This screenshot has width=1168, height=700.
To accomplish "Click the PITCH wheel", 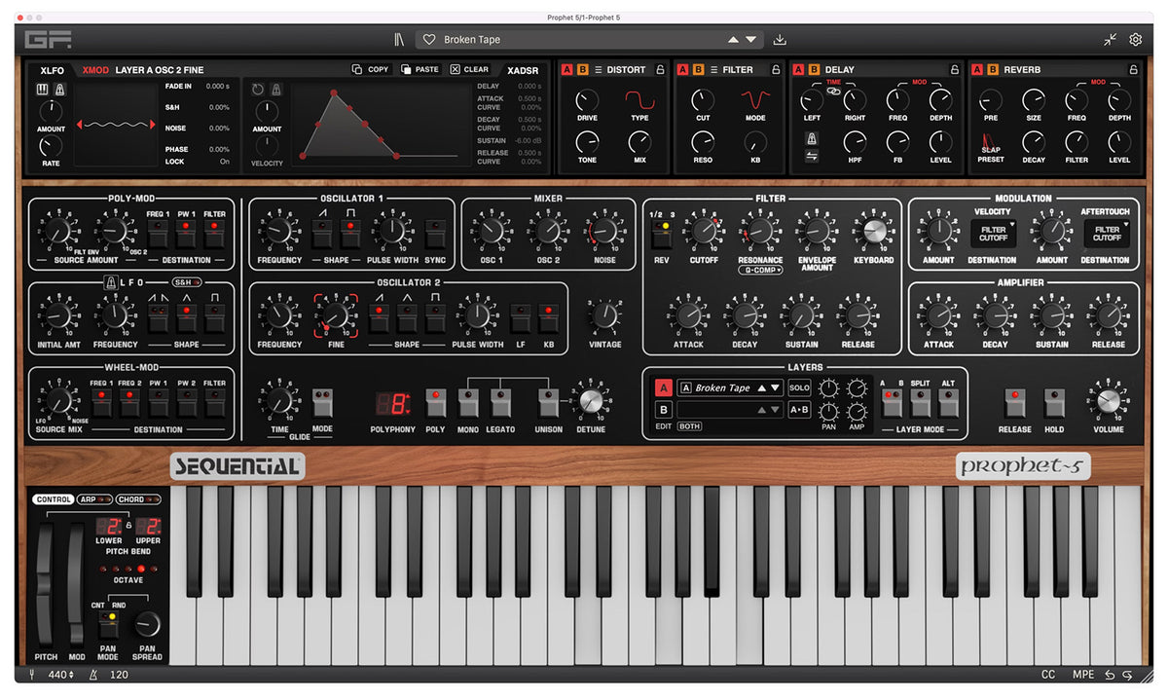I will (46, 583).
